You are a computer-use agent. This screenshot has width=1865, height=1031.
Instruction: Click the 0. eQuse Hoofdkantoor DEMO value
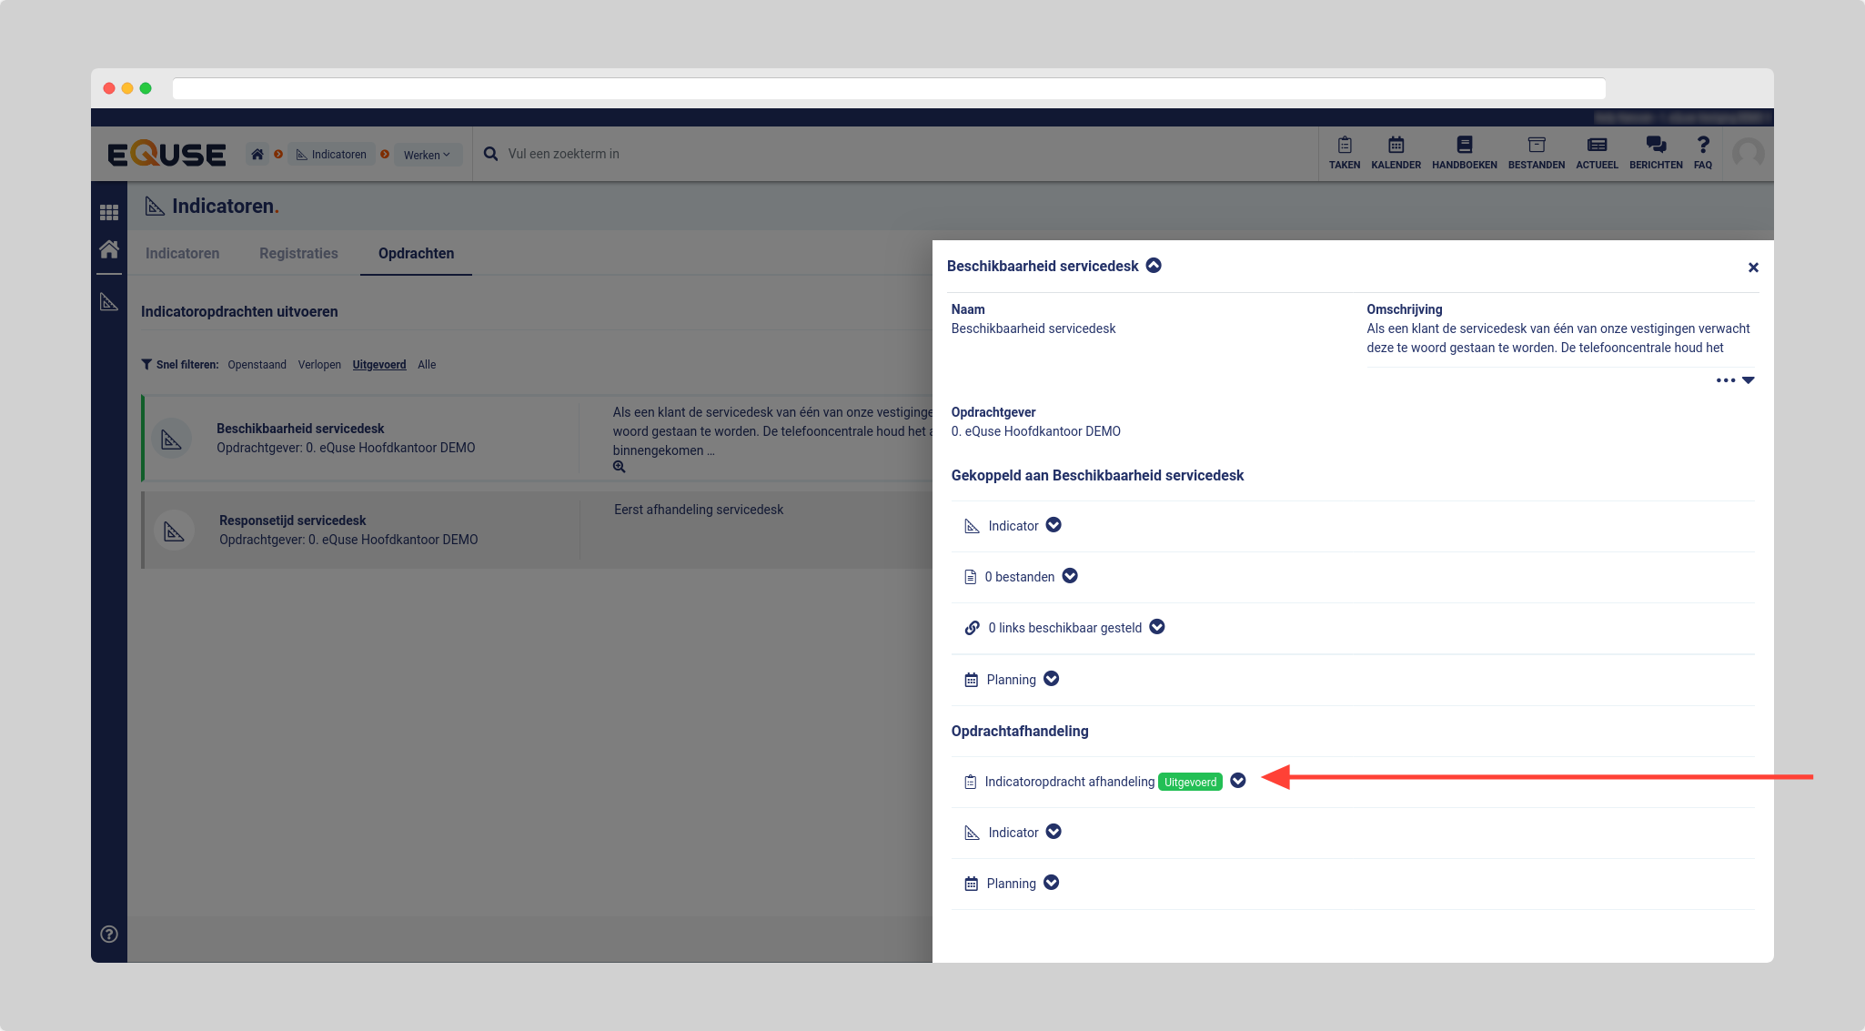[x=1036, y=431]
